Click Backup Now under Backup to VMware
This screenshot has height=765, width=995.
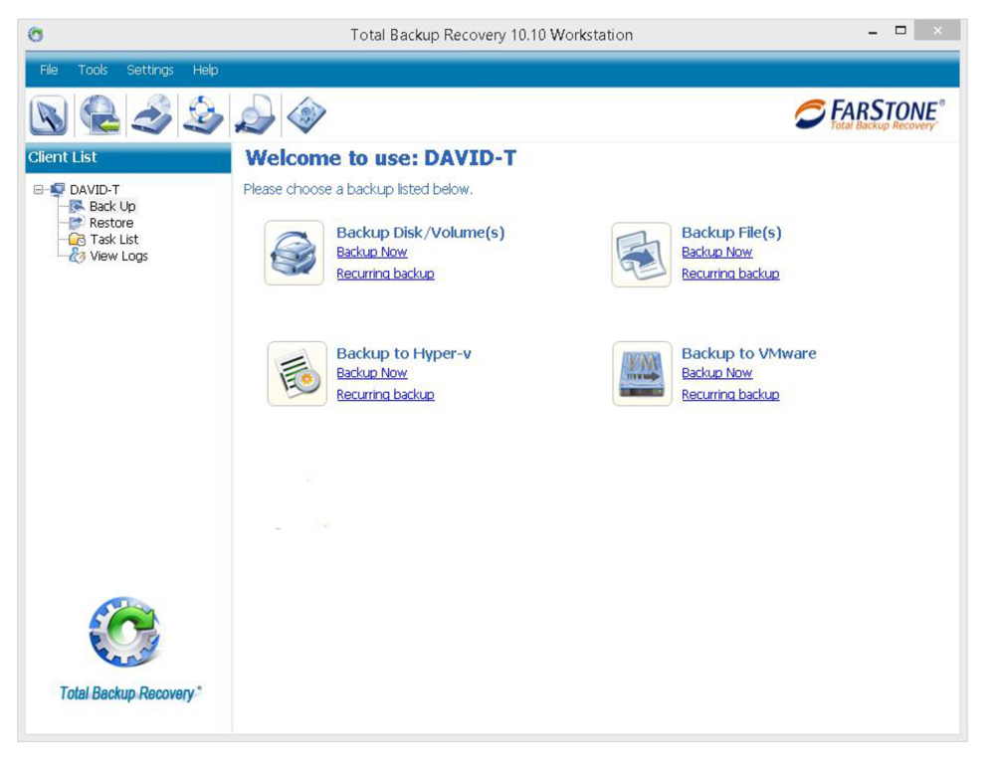tap(717, 373)
